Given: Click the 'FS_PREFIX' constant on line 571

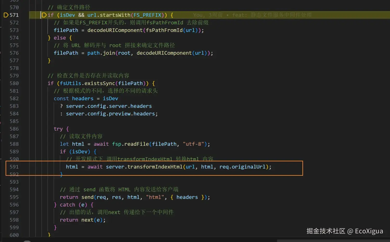Looking at the screenshot, I should pyautogui.click(x=147, y=15).
